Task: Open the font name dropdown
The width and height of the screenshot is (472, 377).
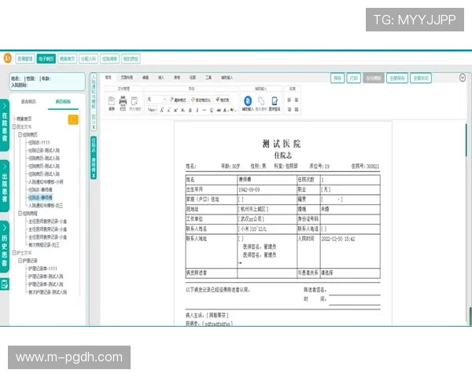Action: 157,100
